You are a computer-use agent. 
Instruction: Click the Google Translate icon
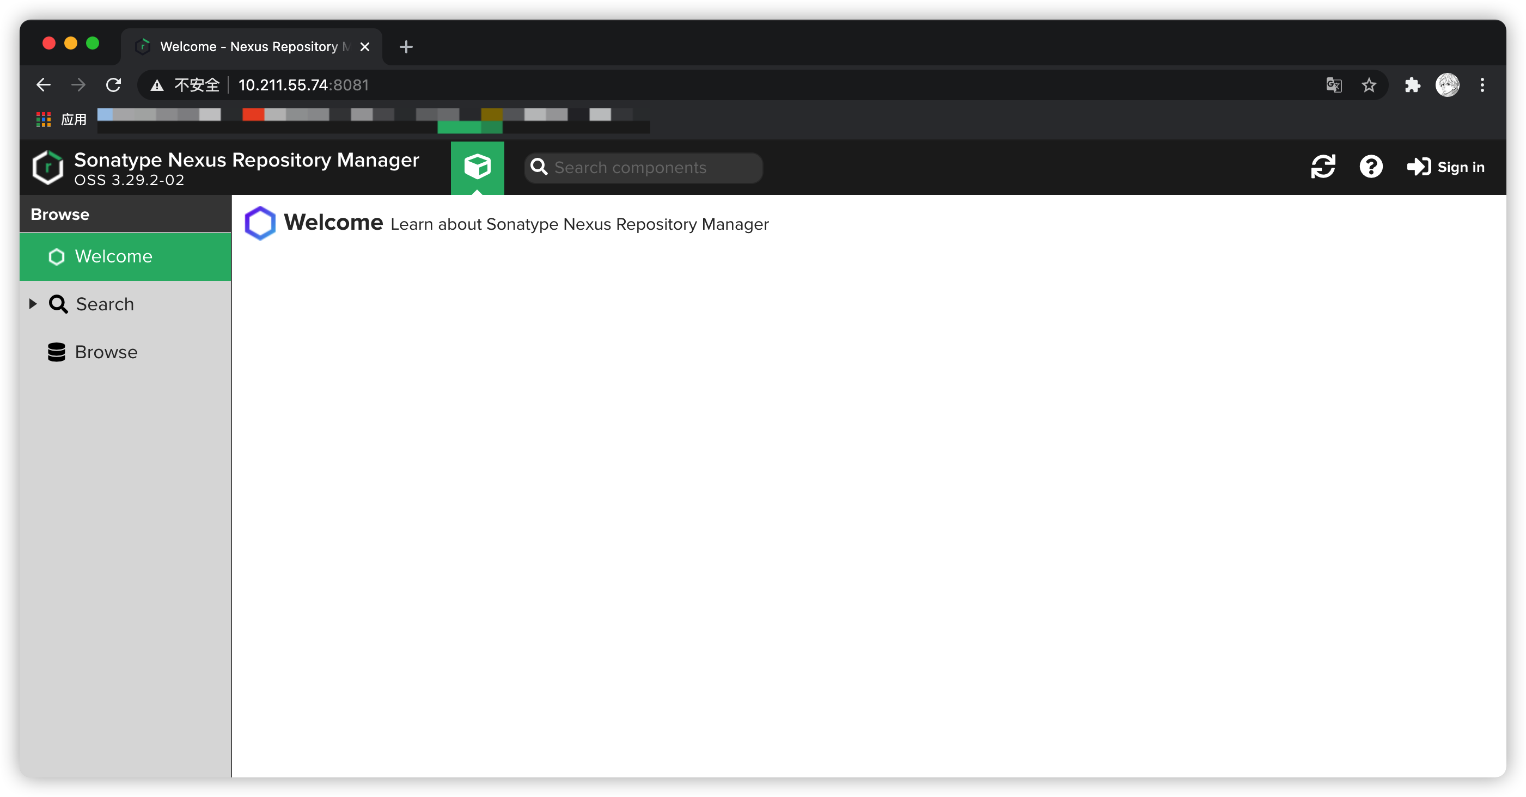(1333, 85)
